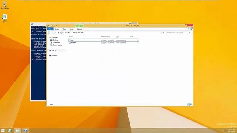Open the Windows Start button
The width and height of the screenshot is (237, 133).
(x=3, y=130)
